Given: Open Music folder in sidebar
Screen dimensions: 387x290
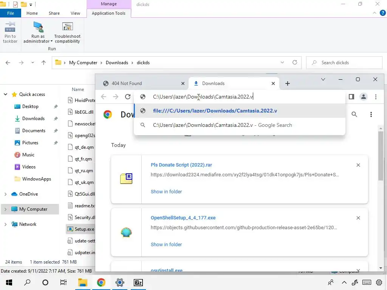Looking at the screenshot, I should [x=28, y=154].
